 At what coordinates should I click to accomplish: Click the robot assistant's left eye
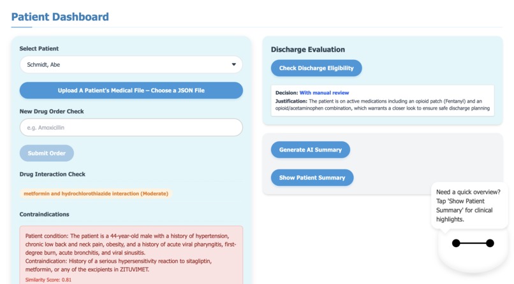point(456,243)
